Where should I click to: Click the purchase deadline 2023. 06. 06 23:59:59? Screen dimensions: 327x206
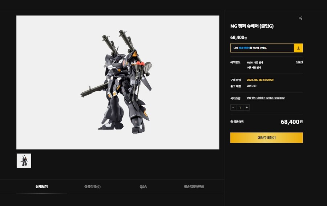260,80
